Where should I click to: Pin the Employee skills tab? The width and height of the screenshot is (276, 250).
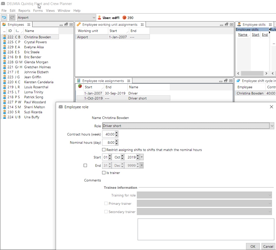click(x=270, y=25)
